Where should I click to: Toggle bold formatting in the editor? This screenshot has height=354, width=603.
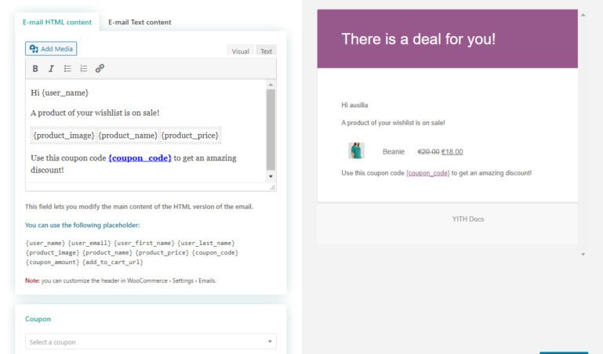(x=35, y=69)
